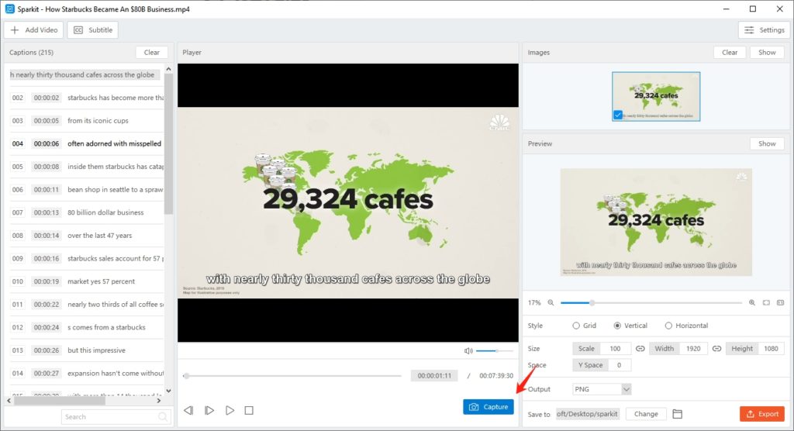Image resolution: width=794 pixels, height=431 pixels.
Task: Click the previous frame playback icon
Action: (x=188, y=410)
